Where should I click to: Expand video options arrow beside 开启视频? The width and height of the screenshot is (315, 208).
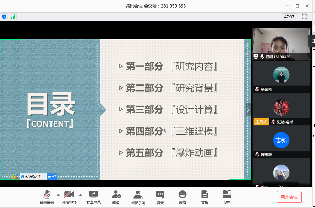[x=80, y=195]
